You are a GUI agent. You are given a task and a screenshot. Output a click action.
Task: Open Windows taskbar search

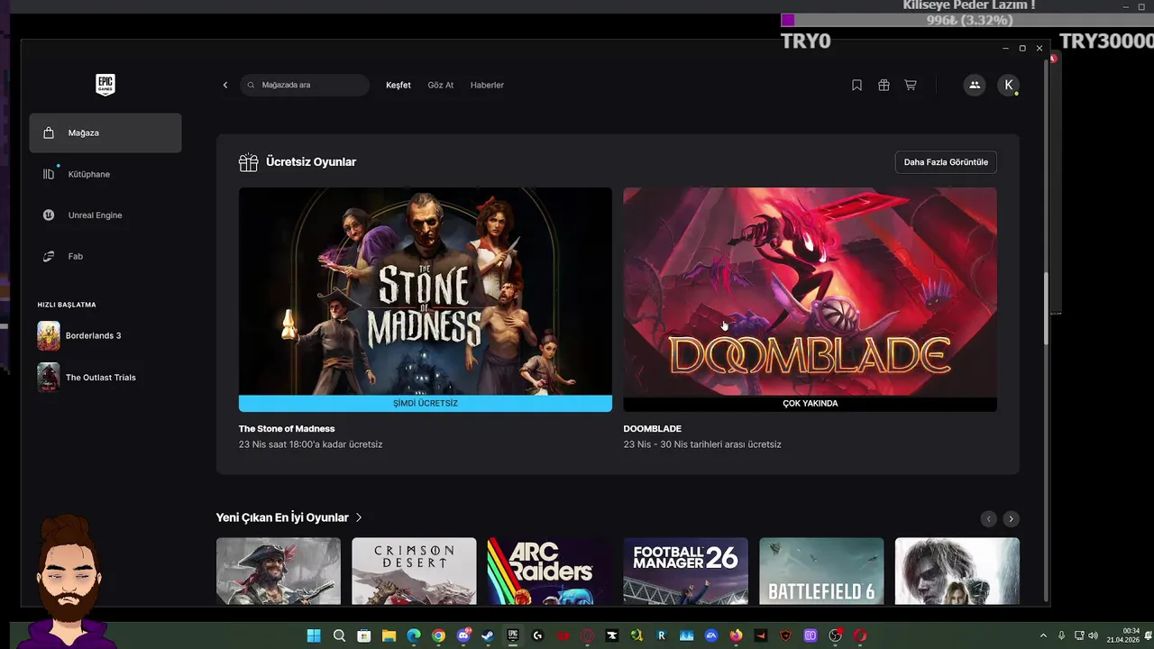(x=339, y=635)
